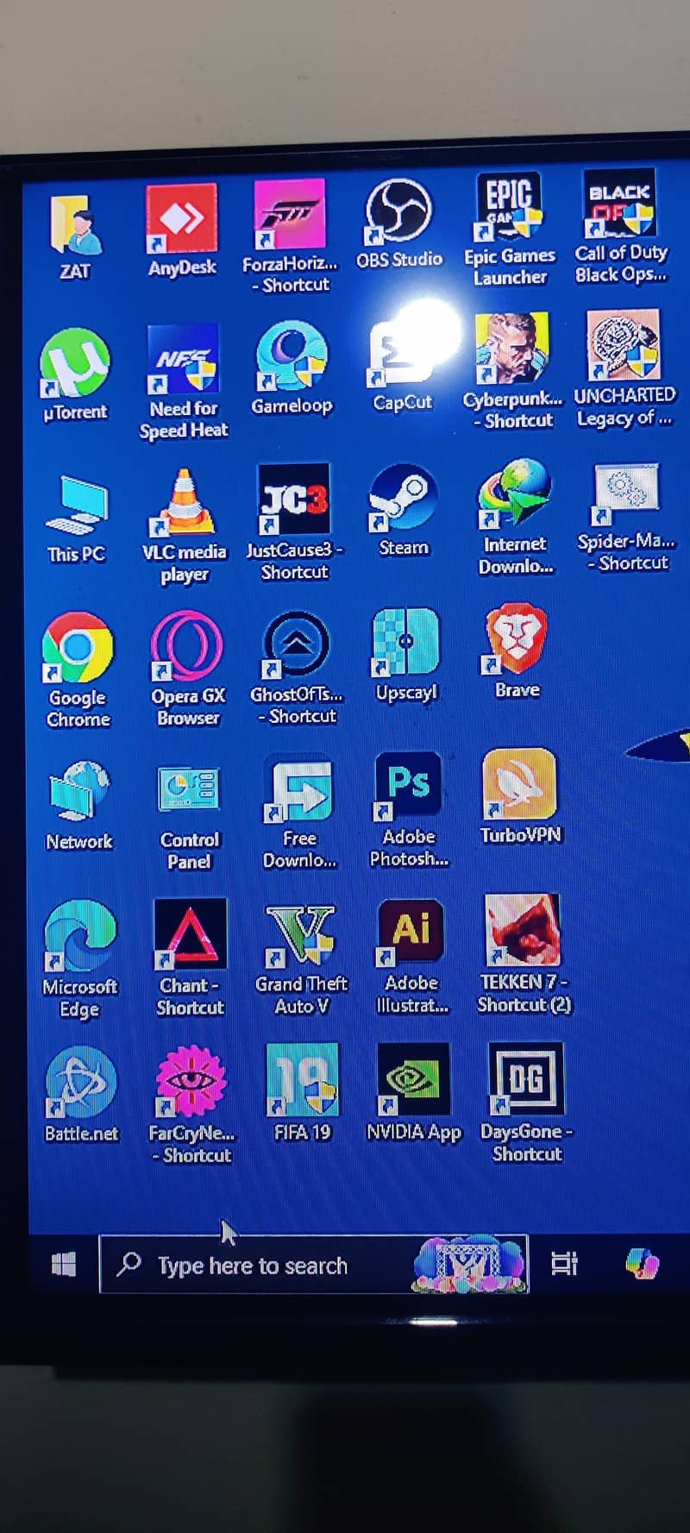Click the Type here to search box
This screenshot has height=1533, width=690.
pos(313,1265)
